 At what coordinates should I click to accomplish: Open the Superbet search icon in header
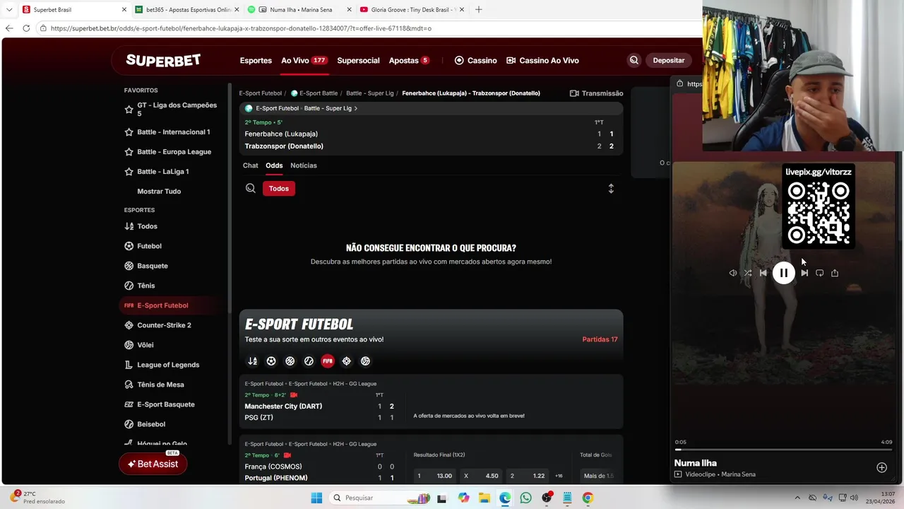click(x=634, y=60)
